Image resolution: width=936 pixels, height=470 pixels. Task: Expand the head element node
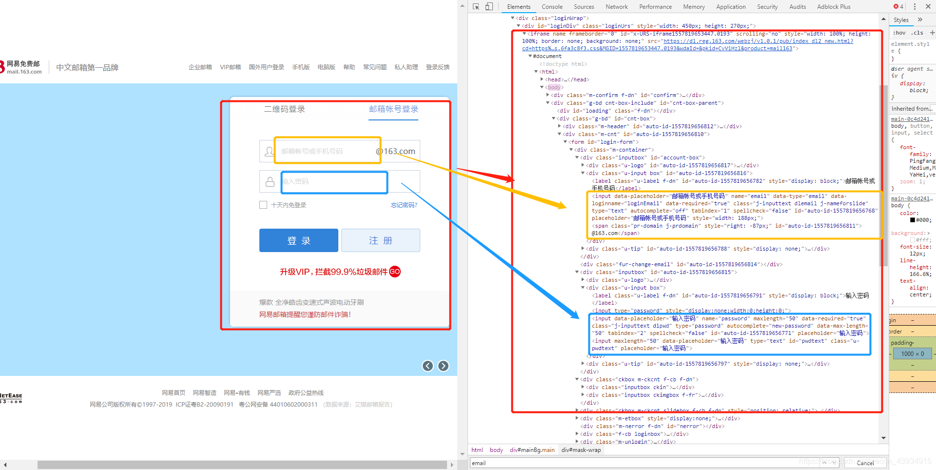click(x=542, y=79)
